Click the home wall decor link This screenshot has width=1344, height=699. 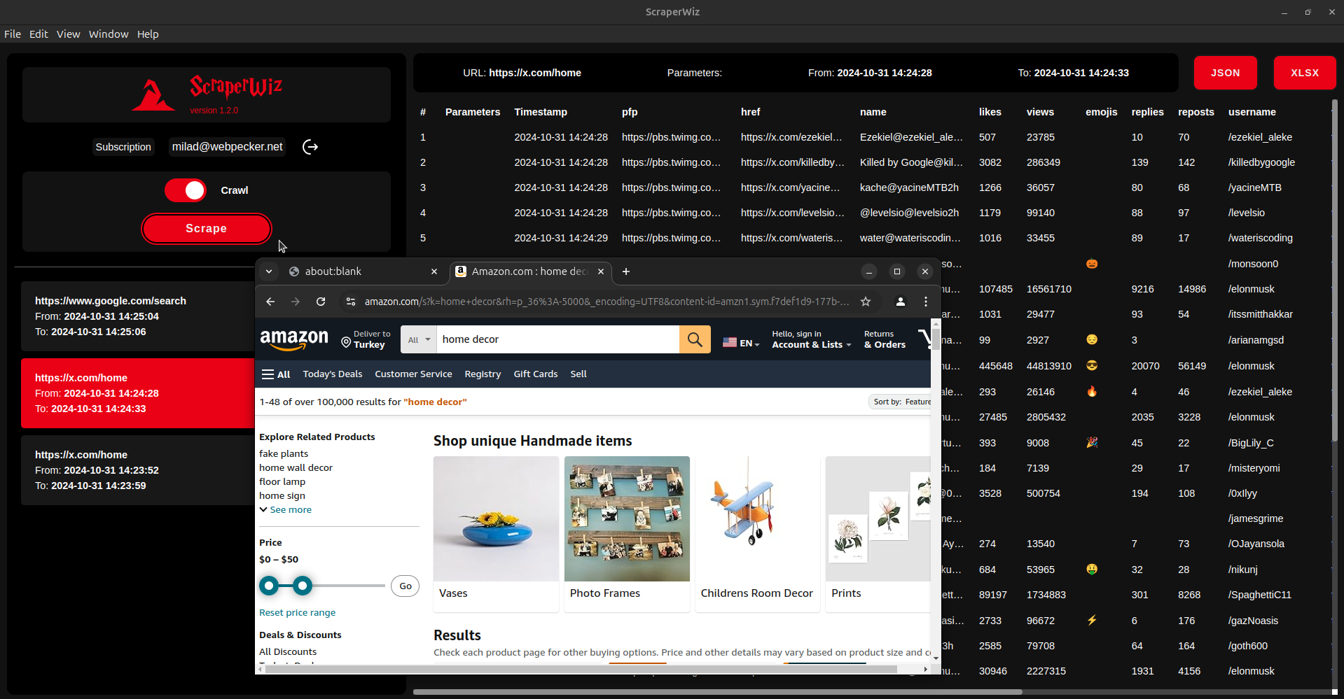click(x=296, y=468)
